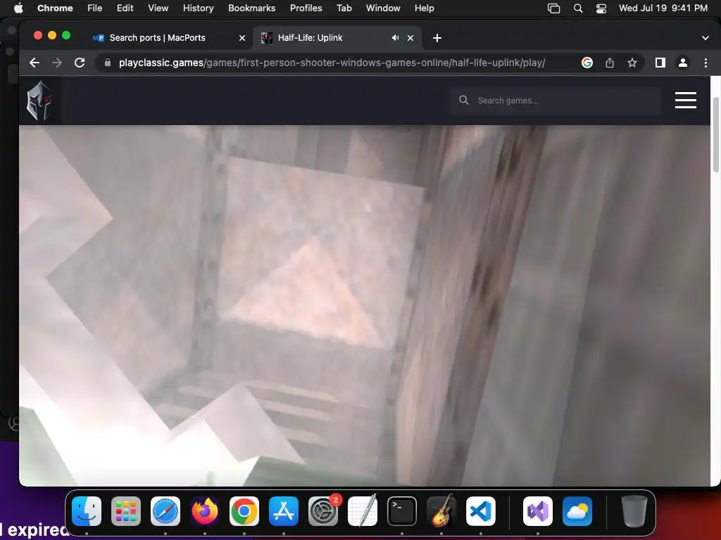Click the page vertical scrollbar
The width and height of the screenshot is (721, 540).
pos(715,134)
